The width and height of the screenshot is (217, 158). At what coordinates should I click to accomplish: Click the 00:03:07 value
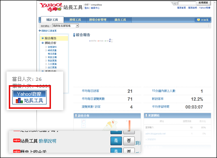click(x=194, y=107)
